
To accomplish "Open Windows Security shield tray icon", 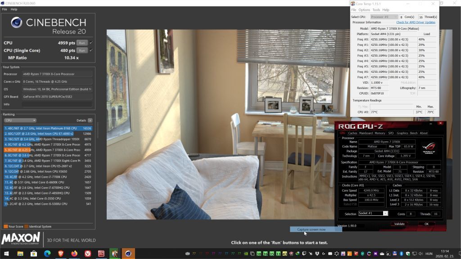I will 408,254.
